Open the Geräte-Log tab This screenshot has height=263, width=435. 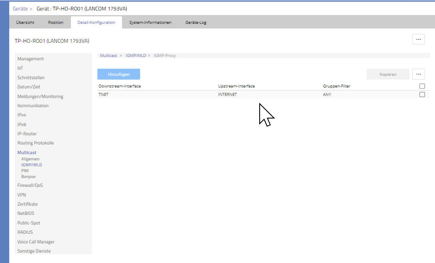[196, 23]
